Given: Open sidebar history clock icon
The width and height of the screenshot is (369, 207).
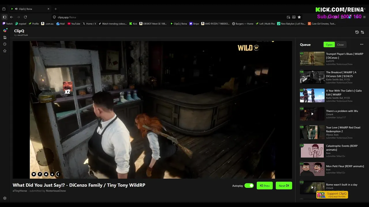Looking at the screenshot, I should tap(5, 44).
